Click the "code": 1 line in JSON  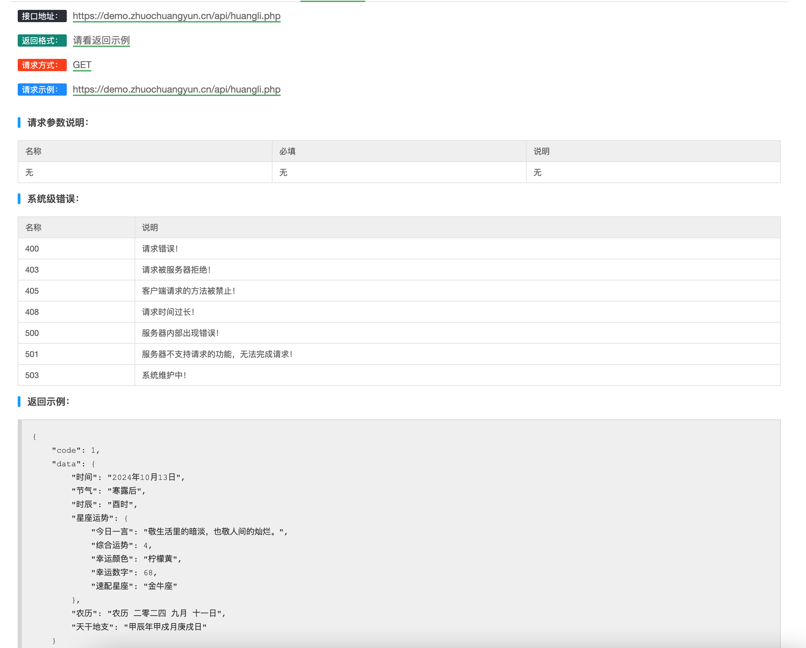pyautogui.click(x=76, y=450)
